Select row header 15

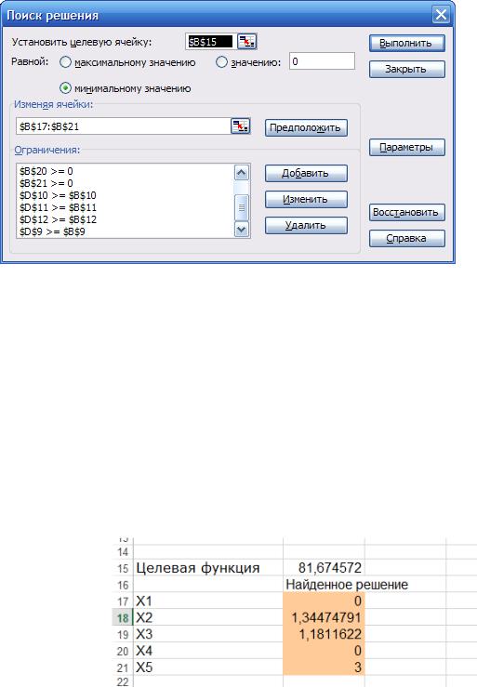(x=123, y=568)
